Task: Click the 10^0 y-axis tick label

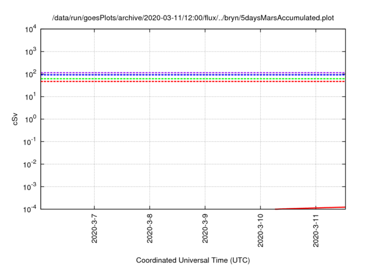Action: tap(31, 119)
